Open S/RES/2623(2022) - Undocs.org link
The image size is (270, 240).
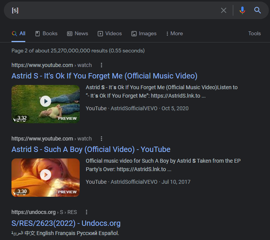point(66,223)
